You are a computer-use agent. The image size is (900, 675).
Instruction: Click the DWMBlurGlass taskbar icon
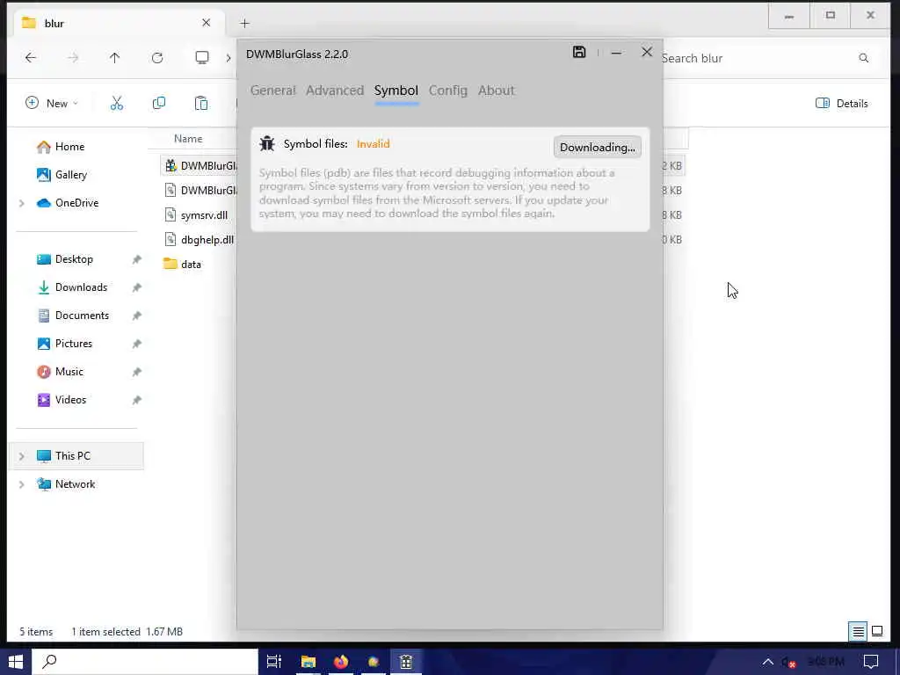[x=406, y=662]
